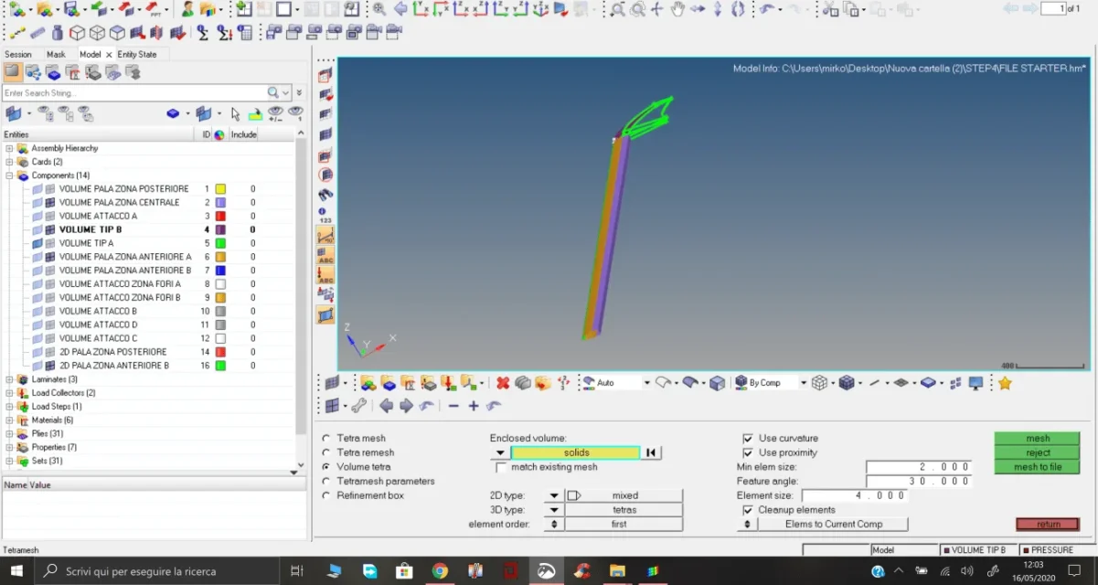Expand the Cards (2) node
Image resolution: width=1098 pixels, height=585 pixels.
click(x=10, y=162)
